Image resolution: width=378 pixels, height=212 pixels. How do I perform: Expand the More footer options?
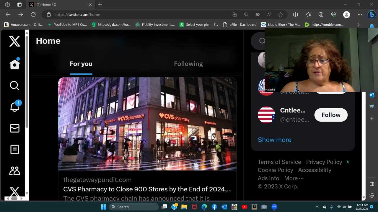(294, 178)
